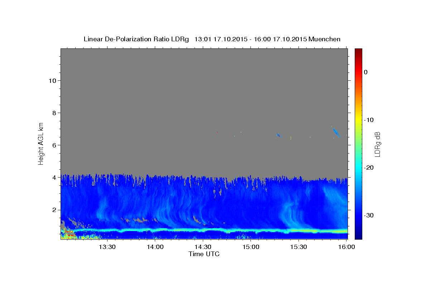Click the plot title 'Linear De-Polarization Ratio LDRg'
430x287 pixels.
[136, 39]
